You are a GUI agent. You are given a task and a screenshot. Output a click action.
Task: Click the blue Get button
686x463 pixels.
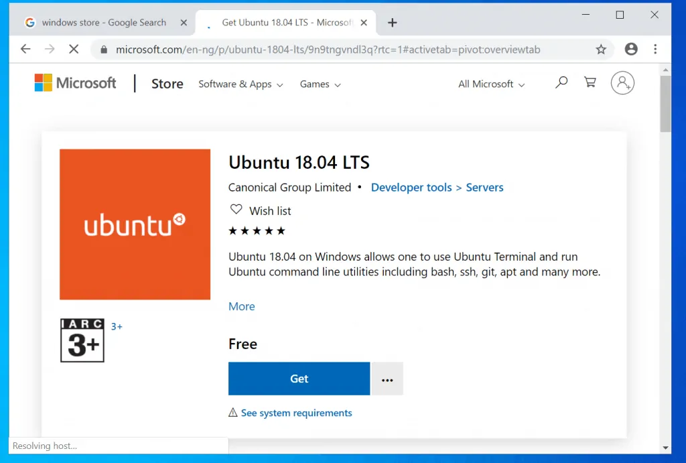[299, 379]
